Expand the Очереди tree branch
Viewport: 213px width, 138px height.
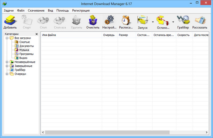click(x=7, y=74)
